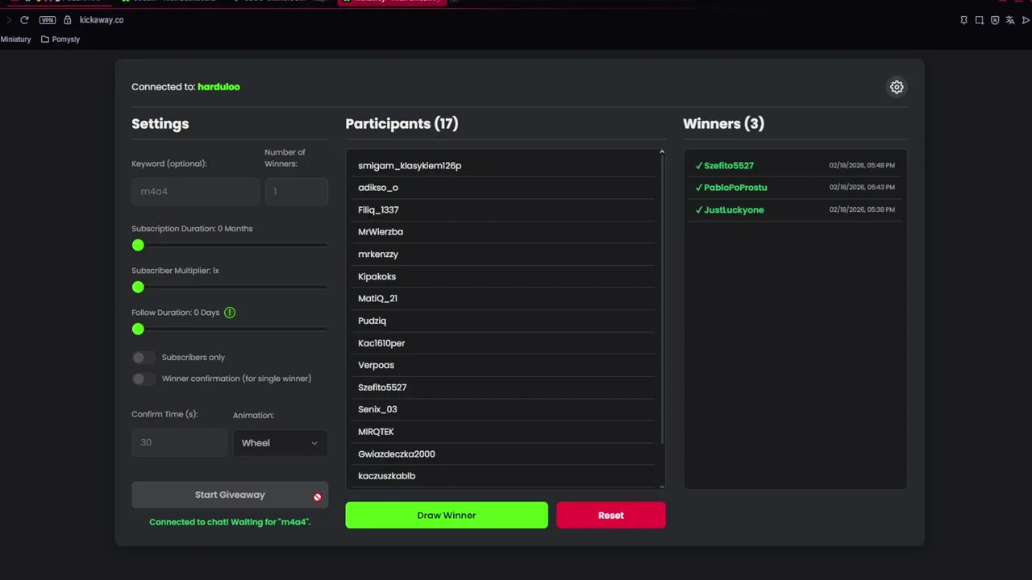Viewport: 1032px width, 580px height.
Task: Click the Participants (17) heading
Action: [x=402, y=124]
